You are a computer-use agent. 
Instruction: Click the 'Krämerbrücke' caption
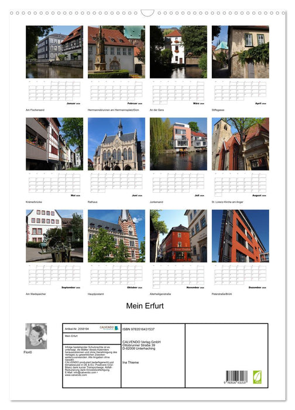34,202
